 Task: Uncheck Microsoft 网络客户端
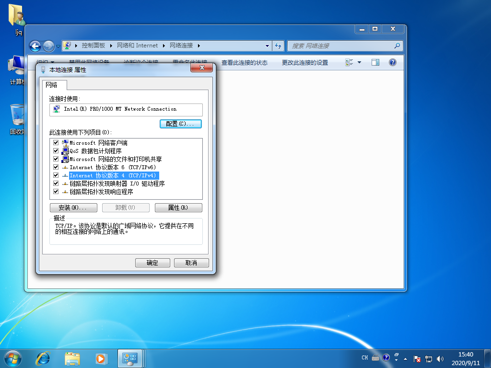[56, 142]
